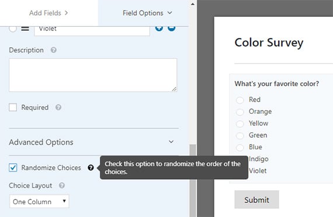
Task: Click the Required help question mark icon
Action: point(58,107)
